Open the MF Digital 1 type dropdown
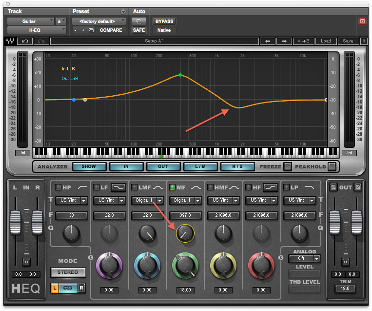The image size is (372, 311). pyautogui.click(x=186, y=201)
